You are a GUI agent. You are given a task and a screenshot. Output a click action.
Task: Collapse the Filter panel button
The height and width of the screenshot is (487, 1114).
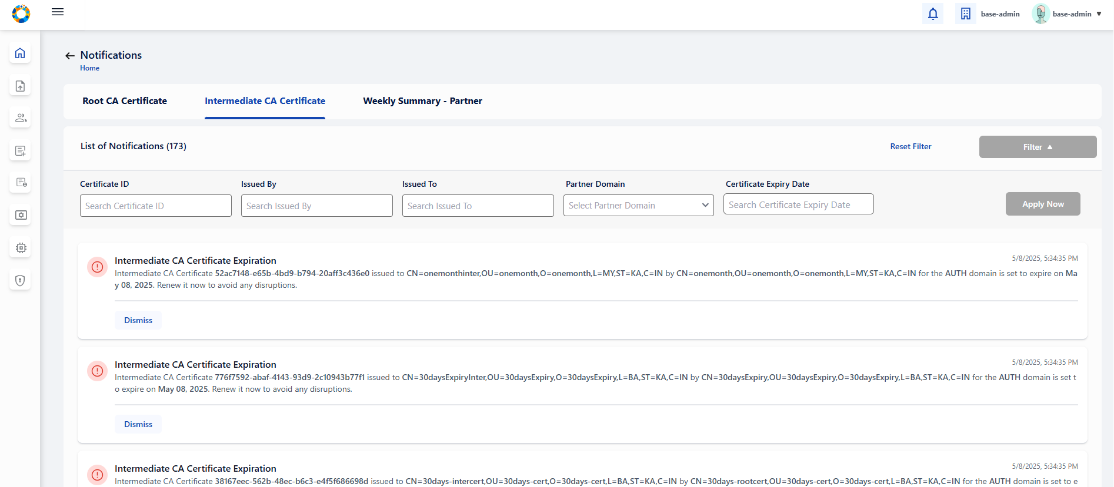point(1038,147)
